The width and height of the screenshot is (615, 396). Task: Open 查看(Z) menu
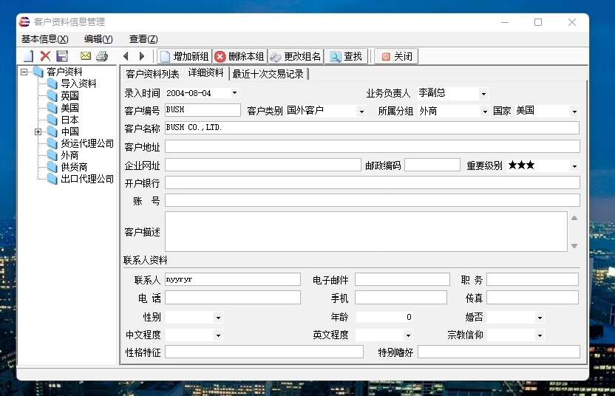[x=143, y=39]
